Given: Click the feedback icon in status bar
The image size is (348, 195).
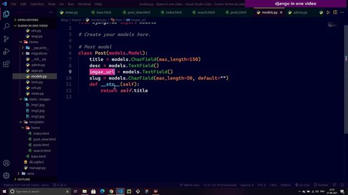Looking at the screenshot, I should click(x=335, y=185).
